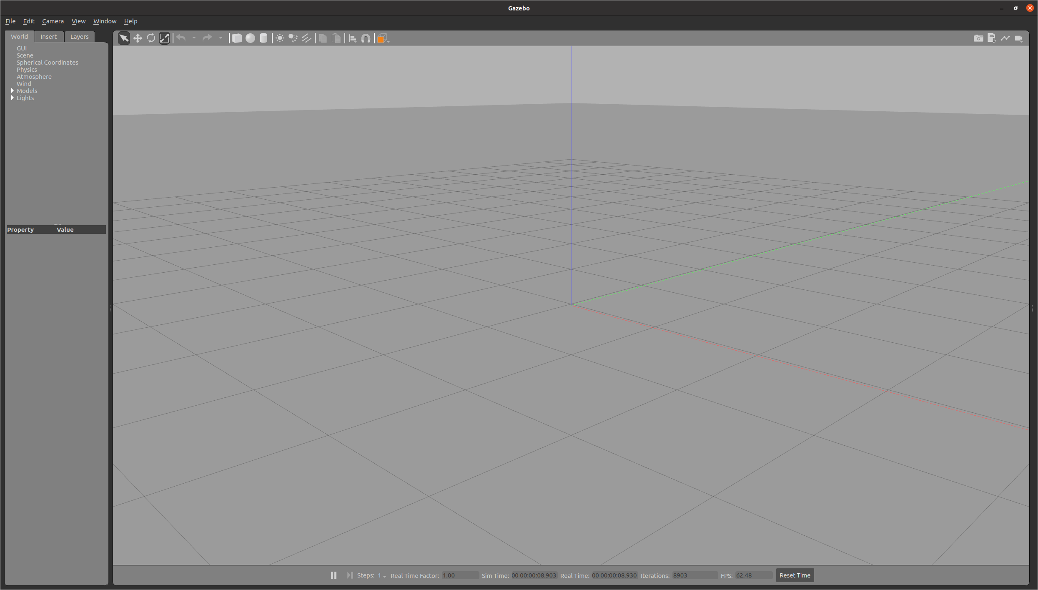Select the Translate mode tool
1038x590 pixels.
click(x=138, y=38)
